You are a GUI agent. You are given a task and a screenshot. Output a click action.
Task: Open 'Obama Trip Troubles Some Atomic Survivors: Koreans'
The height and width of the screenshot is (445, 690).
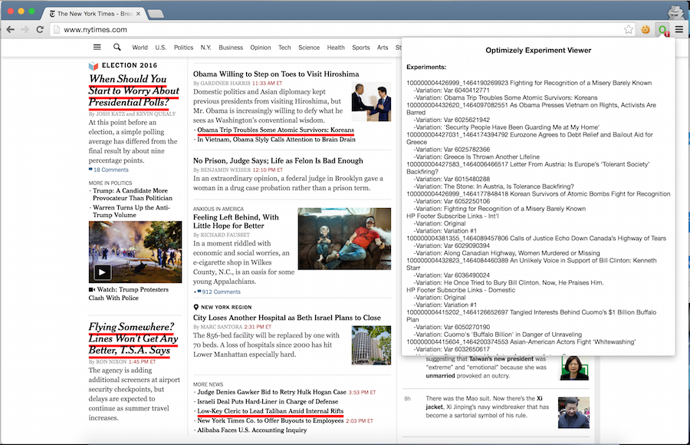tap(275, 130)
